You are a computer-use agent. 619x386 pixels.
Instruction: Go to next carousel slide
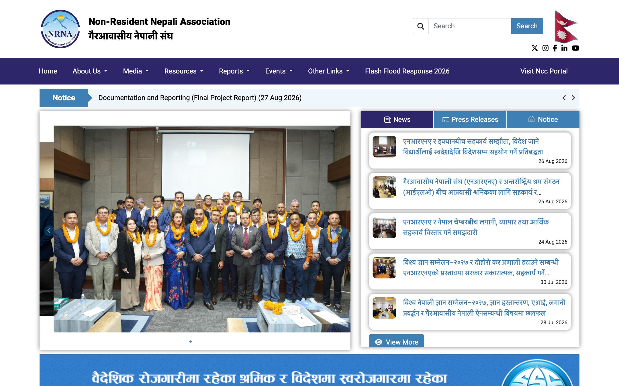(341, 230)
